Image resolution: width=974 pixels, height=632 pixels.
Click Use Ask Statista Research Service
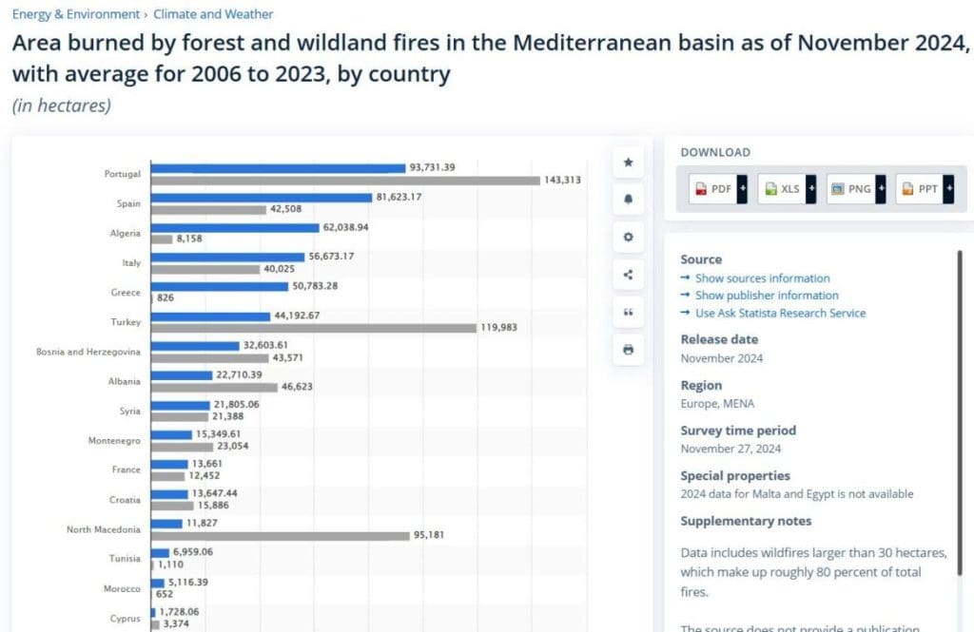[780, 313]
